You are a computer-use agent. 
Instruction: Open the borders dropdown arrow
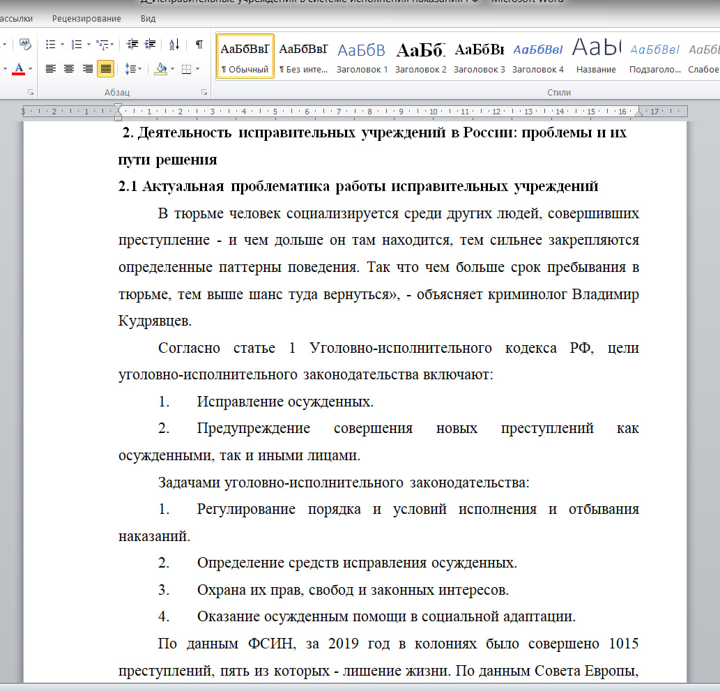198,68
